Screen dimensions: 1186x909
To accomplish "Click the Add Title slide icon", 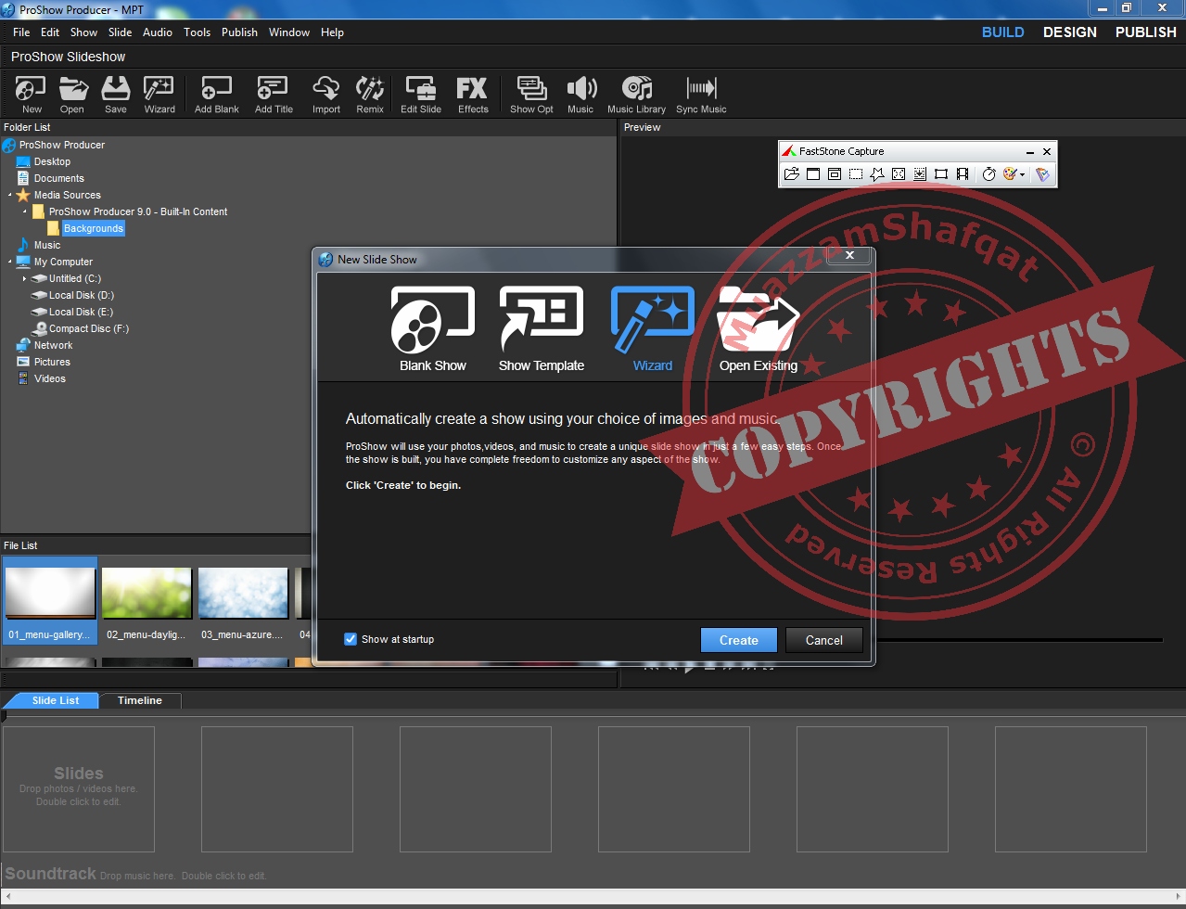I will (x=273, y=93).
